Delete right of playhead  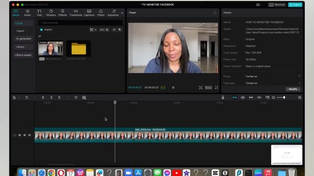click(59, 98)
